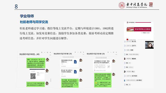Click 李昱鹏's avatar in the live chat

pyautogui.click(x=125, y=72)
